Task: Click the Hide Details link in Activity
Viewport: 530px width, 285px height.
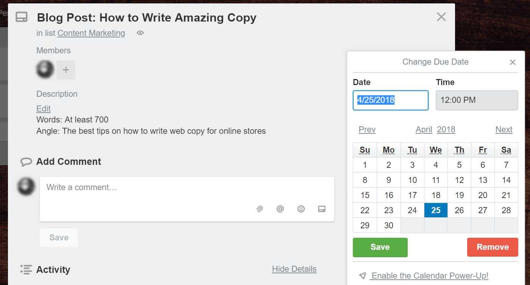Action: (294, 269)
